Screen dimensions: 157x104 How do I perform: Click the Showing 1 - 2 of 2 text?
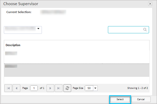tap(137, 88)
